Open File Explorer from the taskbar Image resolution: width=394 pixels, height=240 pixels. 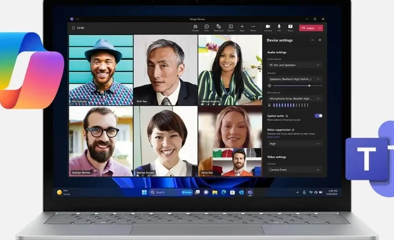(x=215, y=192)
